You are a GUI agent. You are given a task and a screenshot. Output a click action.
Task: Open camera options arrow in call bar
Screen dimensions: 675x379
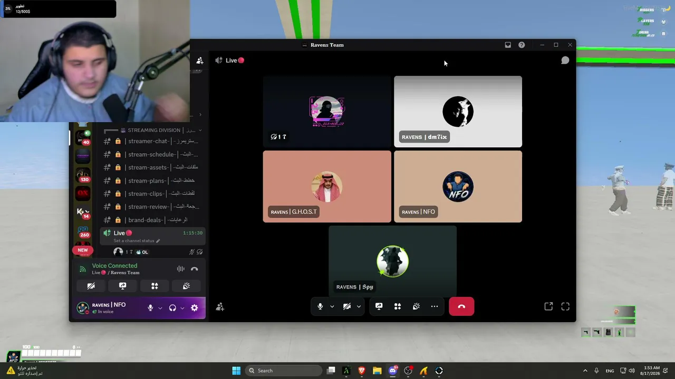tap(359, 306)
